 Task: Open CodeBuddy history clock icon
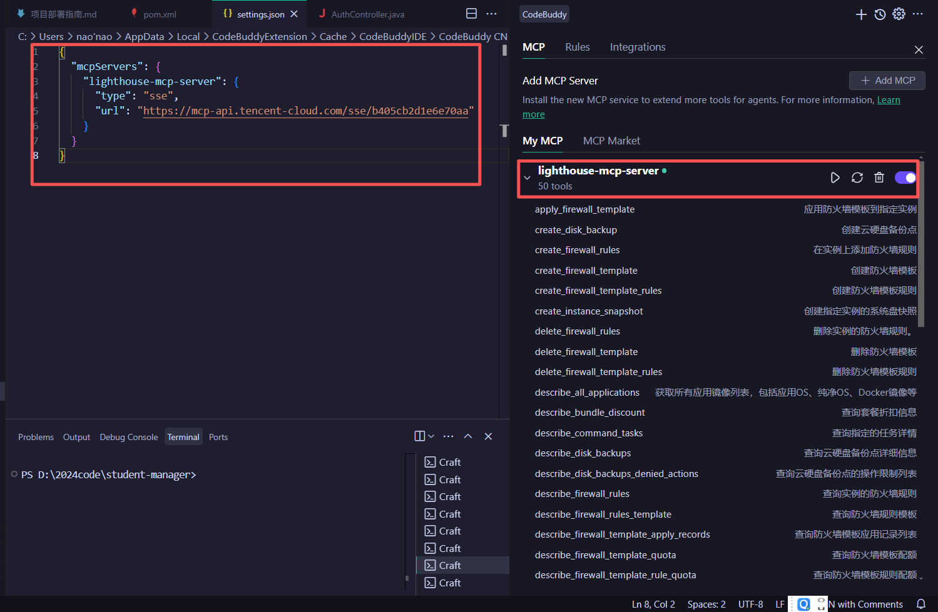point(880,14)
